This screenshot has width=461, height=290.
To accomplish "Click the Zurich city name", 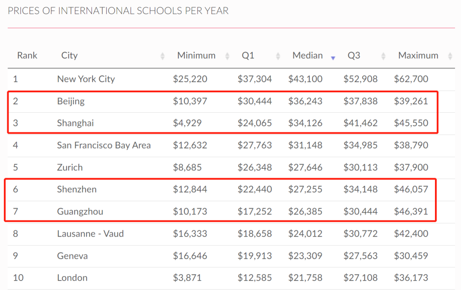I will click(x=70, y=167).
